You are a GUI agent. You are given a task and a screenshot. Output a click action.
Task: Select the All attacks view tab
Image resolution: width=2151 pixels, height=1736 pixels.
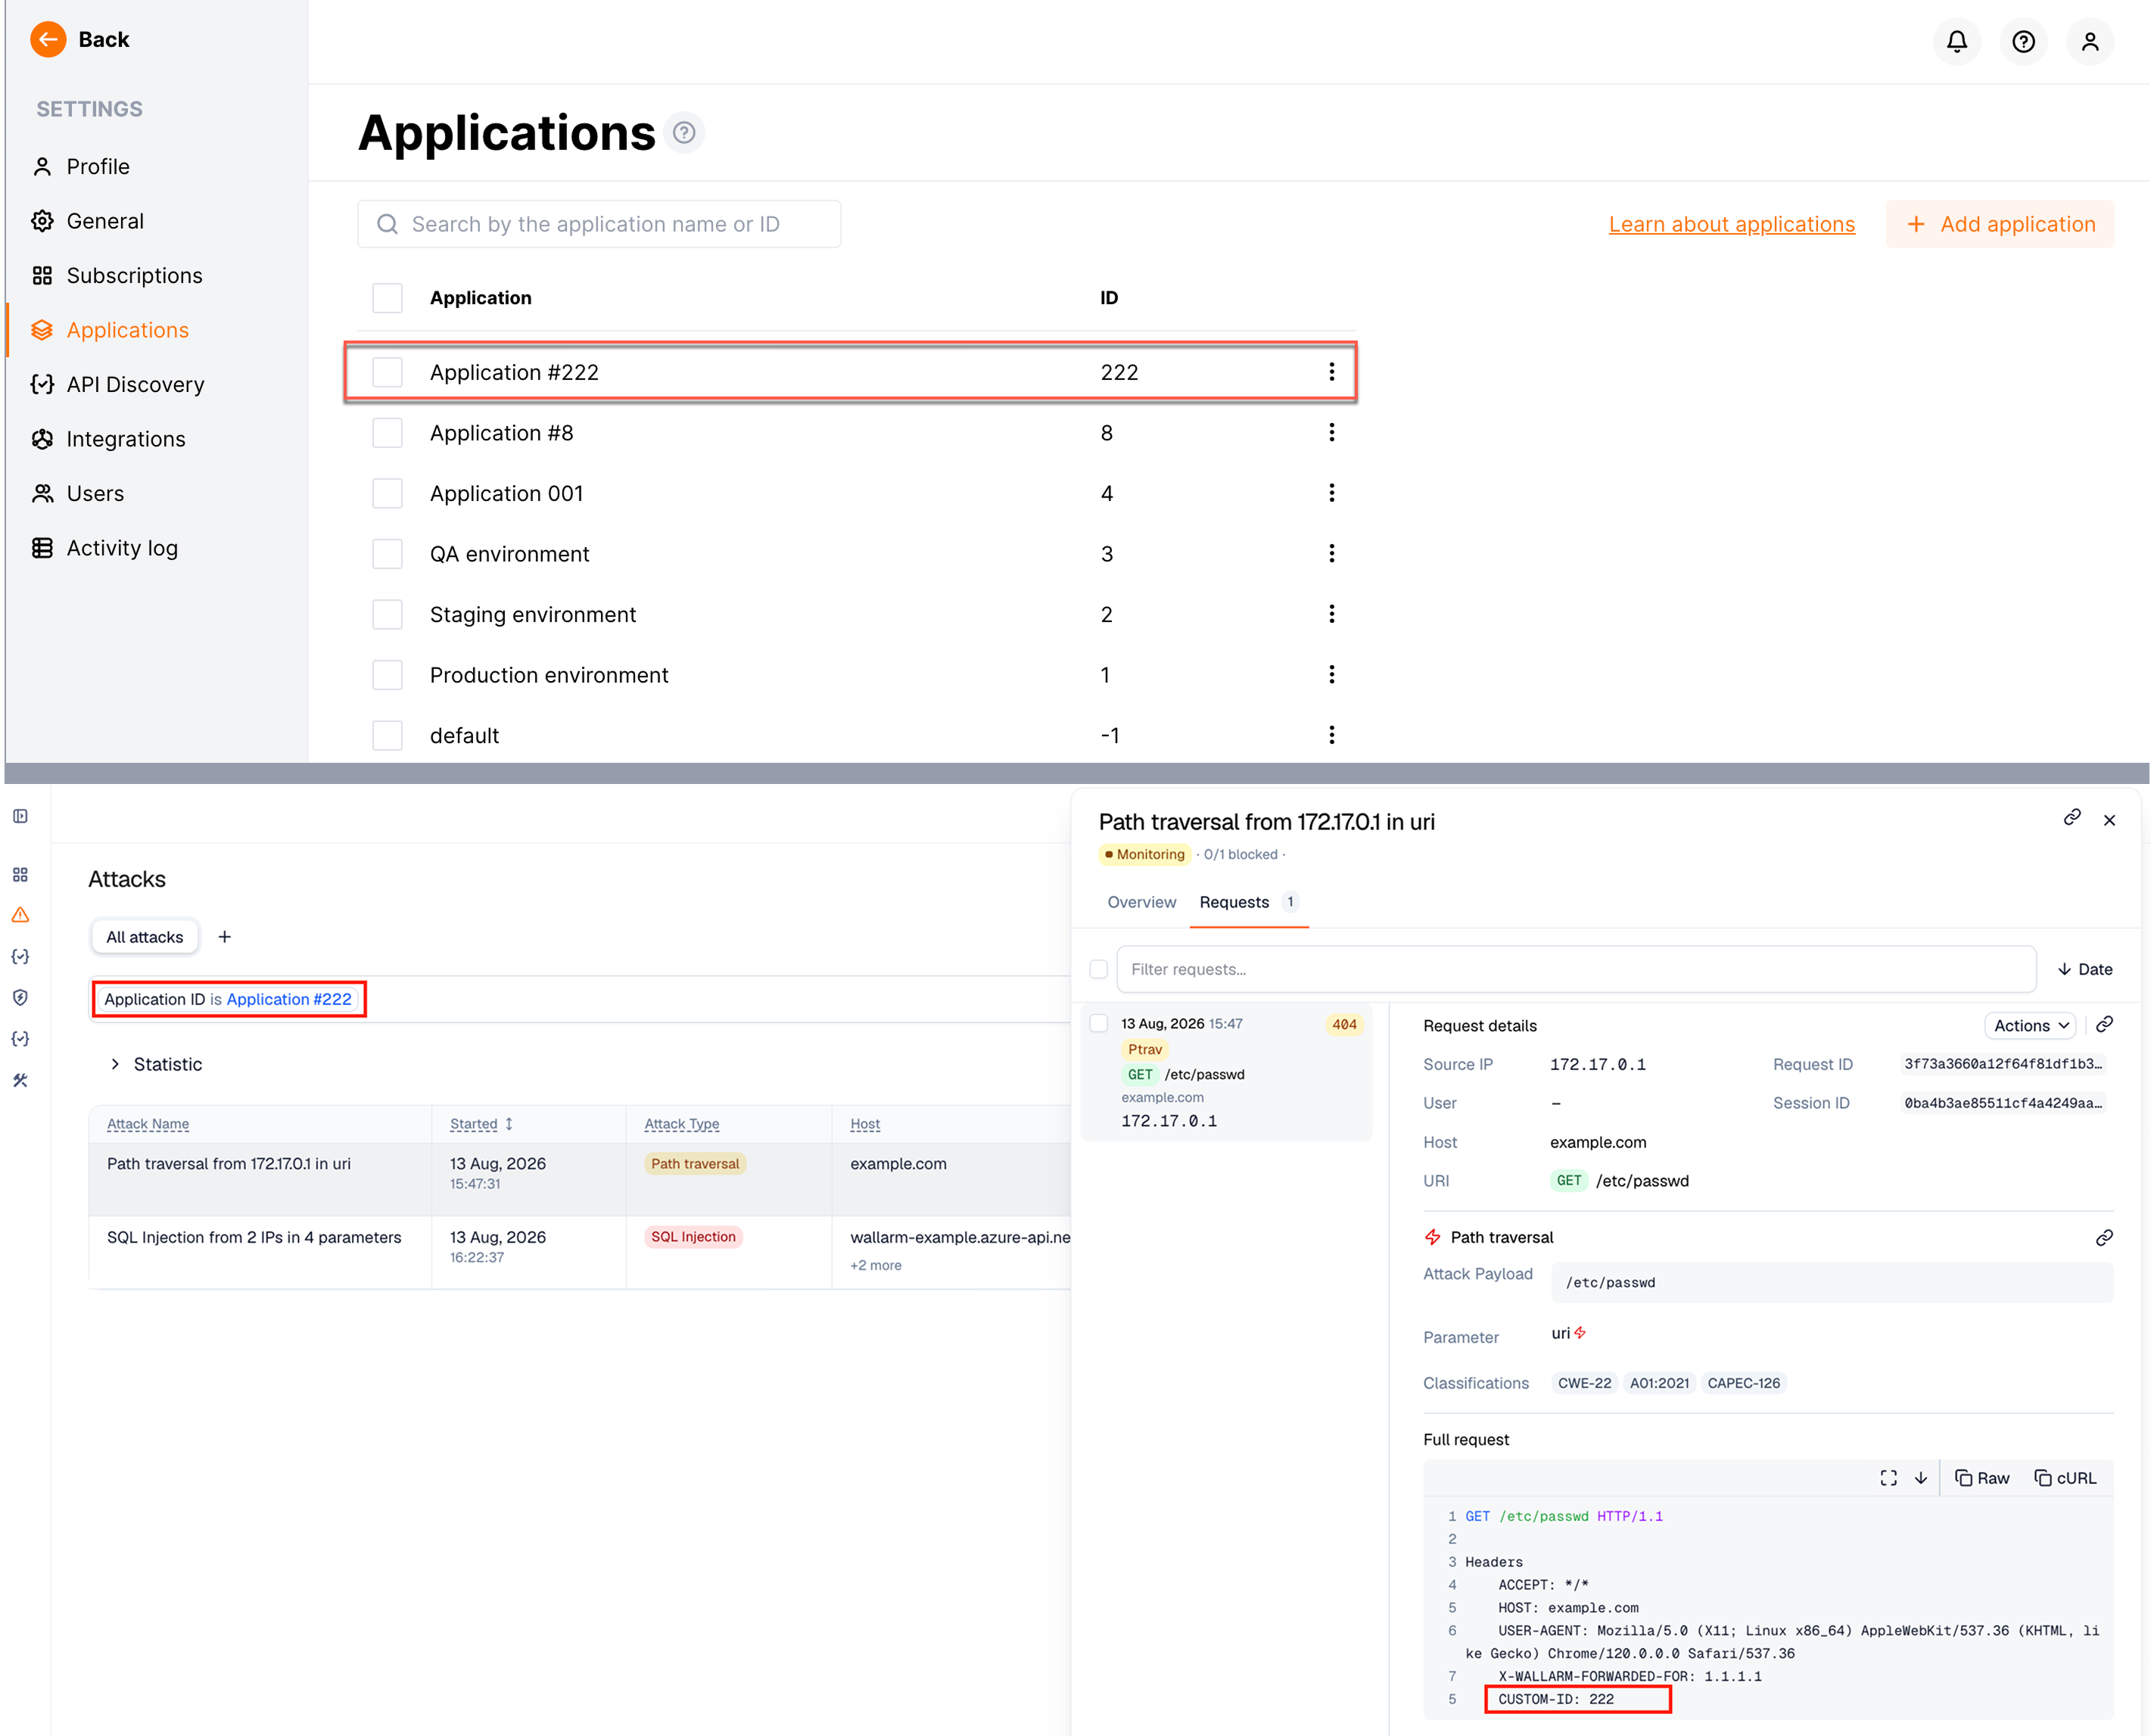pyautogui.click(x=145, y=937)
